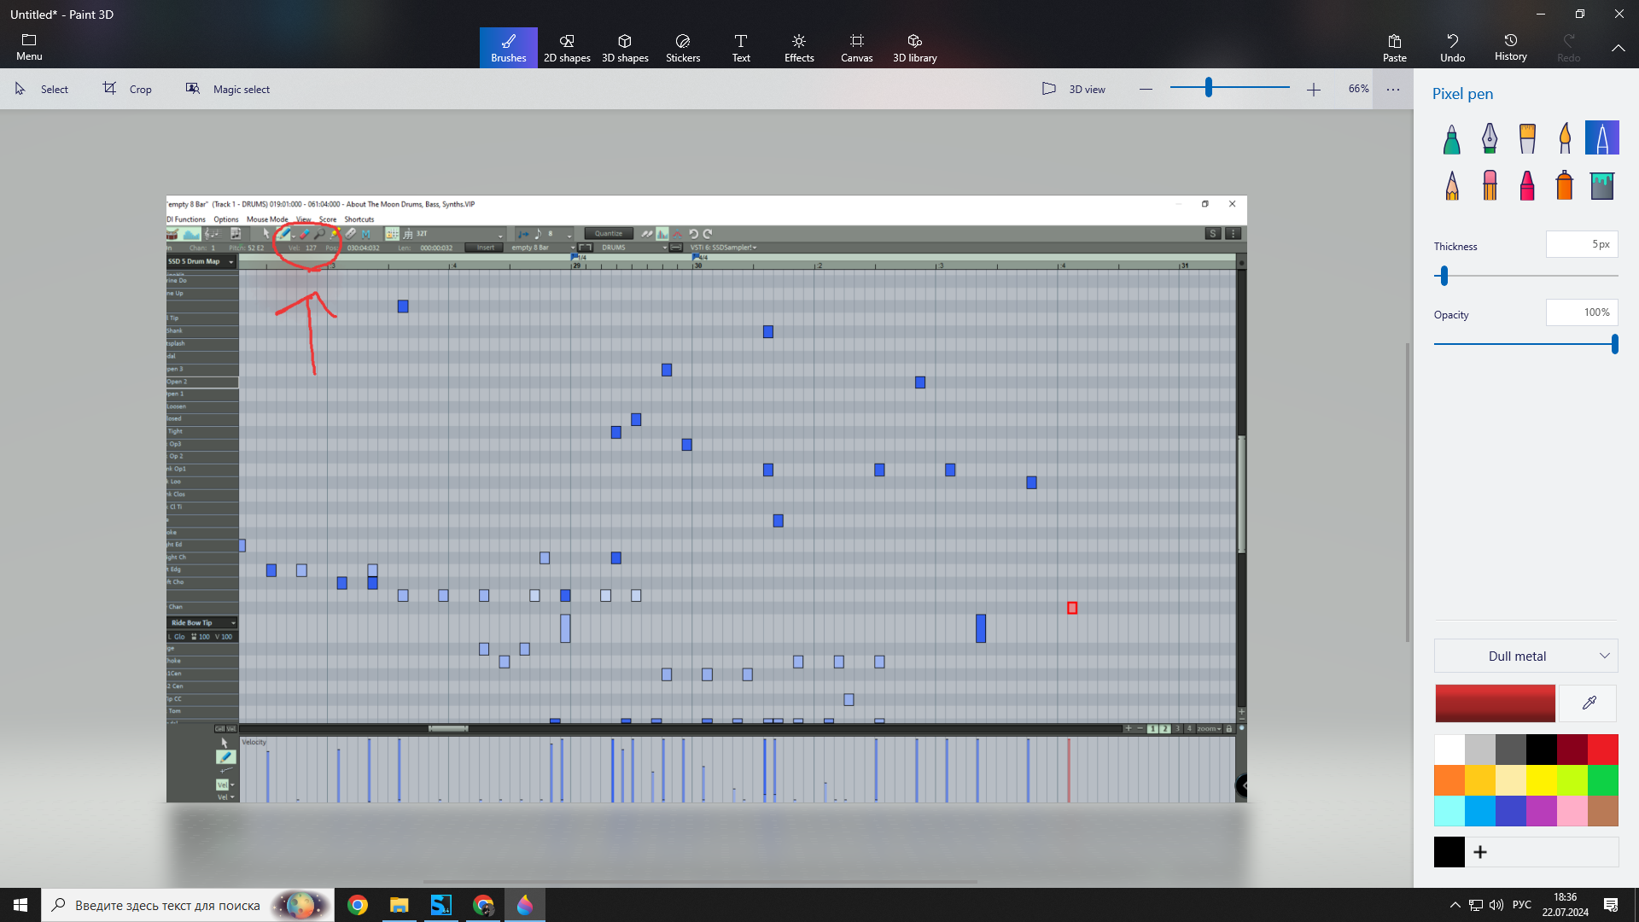Activate the Crop tool
The image size is (1639, 922).
click(x=127, y=89)
